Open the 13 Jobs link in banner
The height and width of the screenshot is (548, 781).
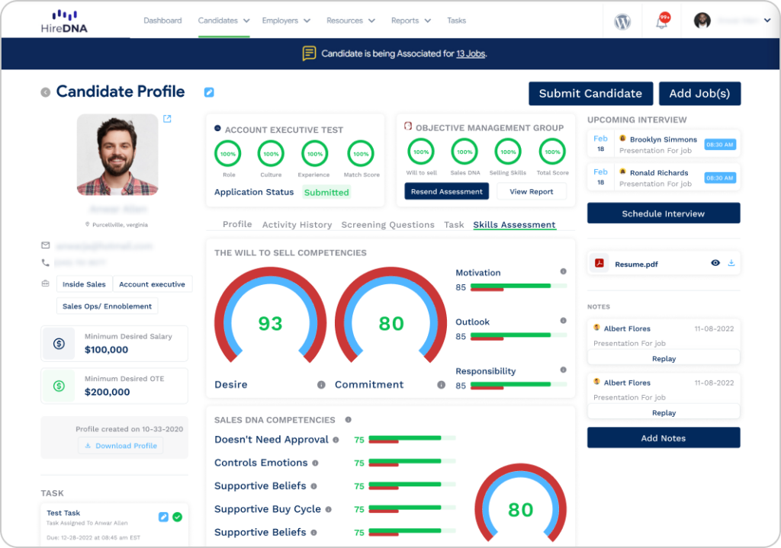tap(471, 54)
